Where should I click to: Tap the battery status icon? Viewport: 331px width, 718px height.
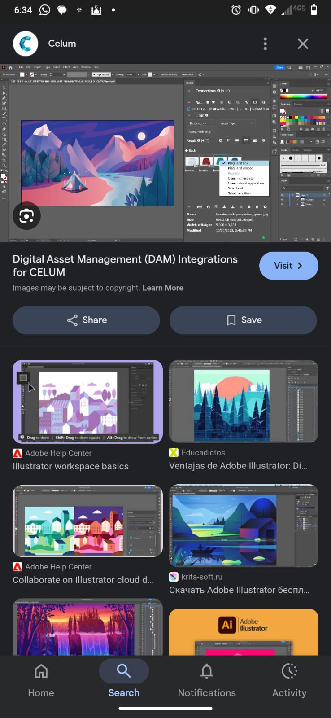(x=314, y=10)
